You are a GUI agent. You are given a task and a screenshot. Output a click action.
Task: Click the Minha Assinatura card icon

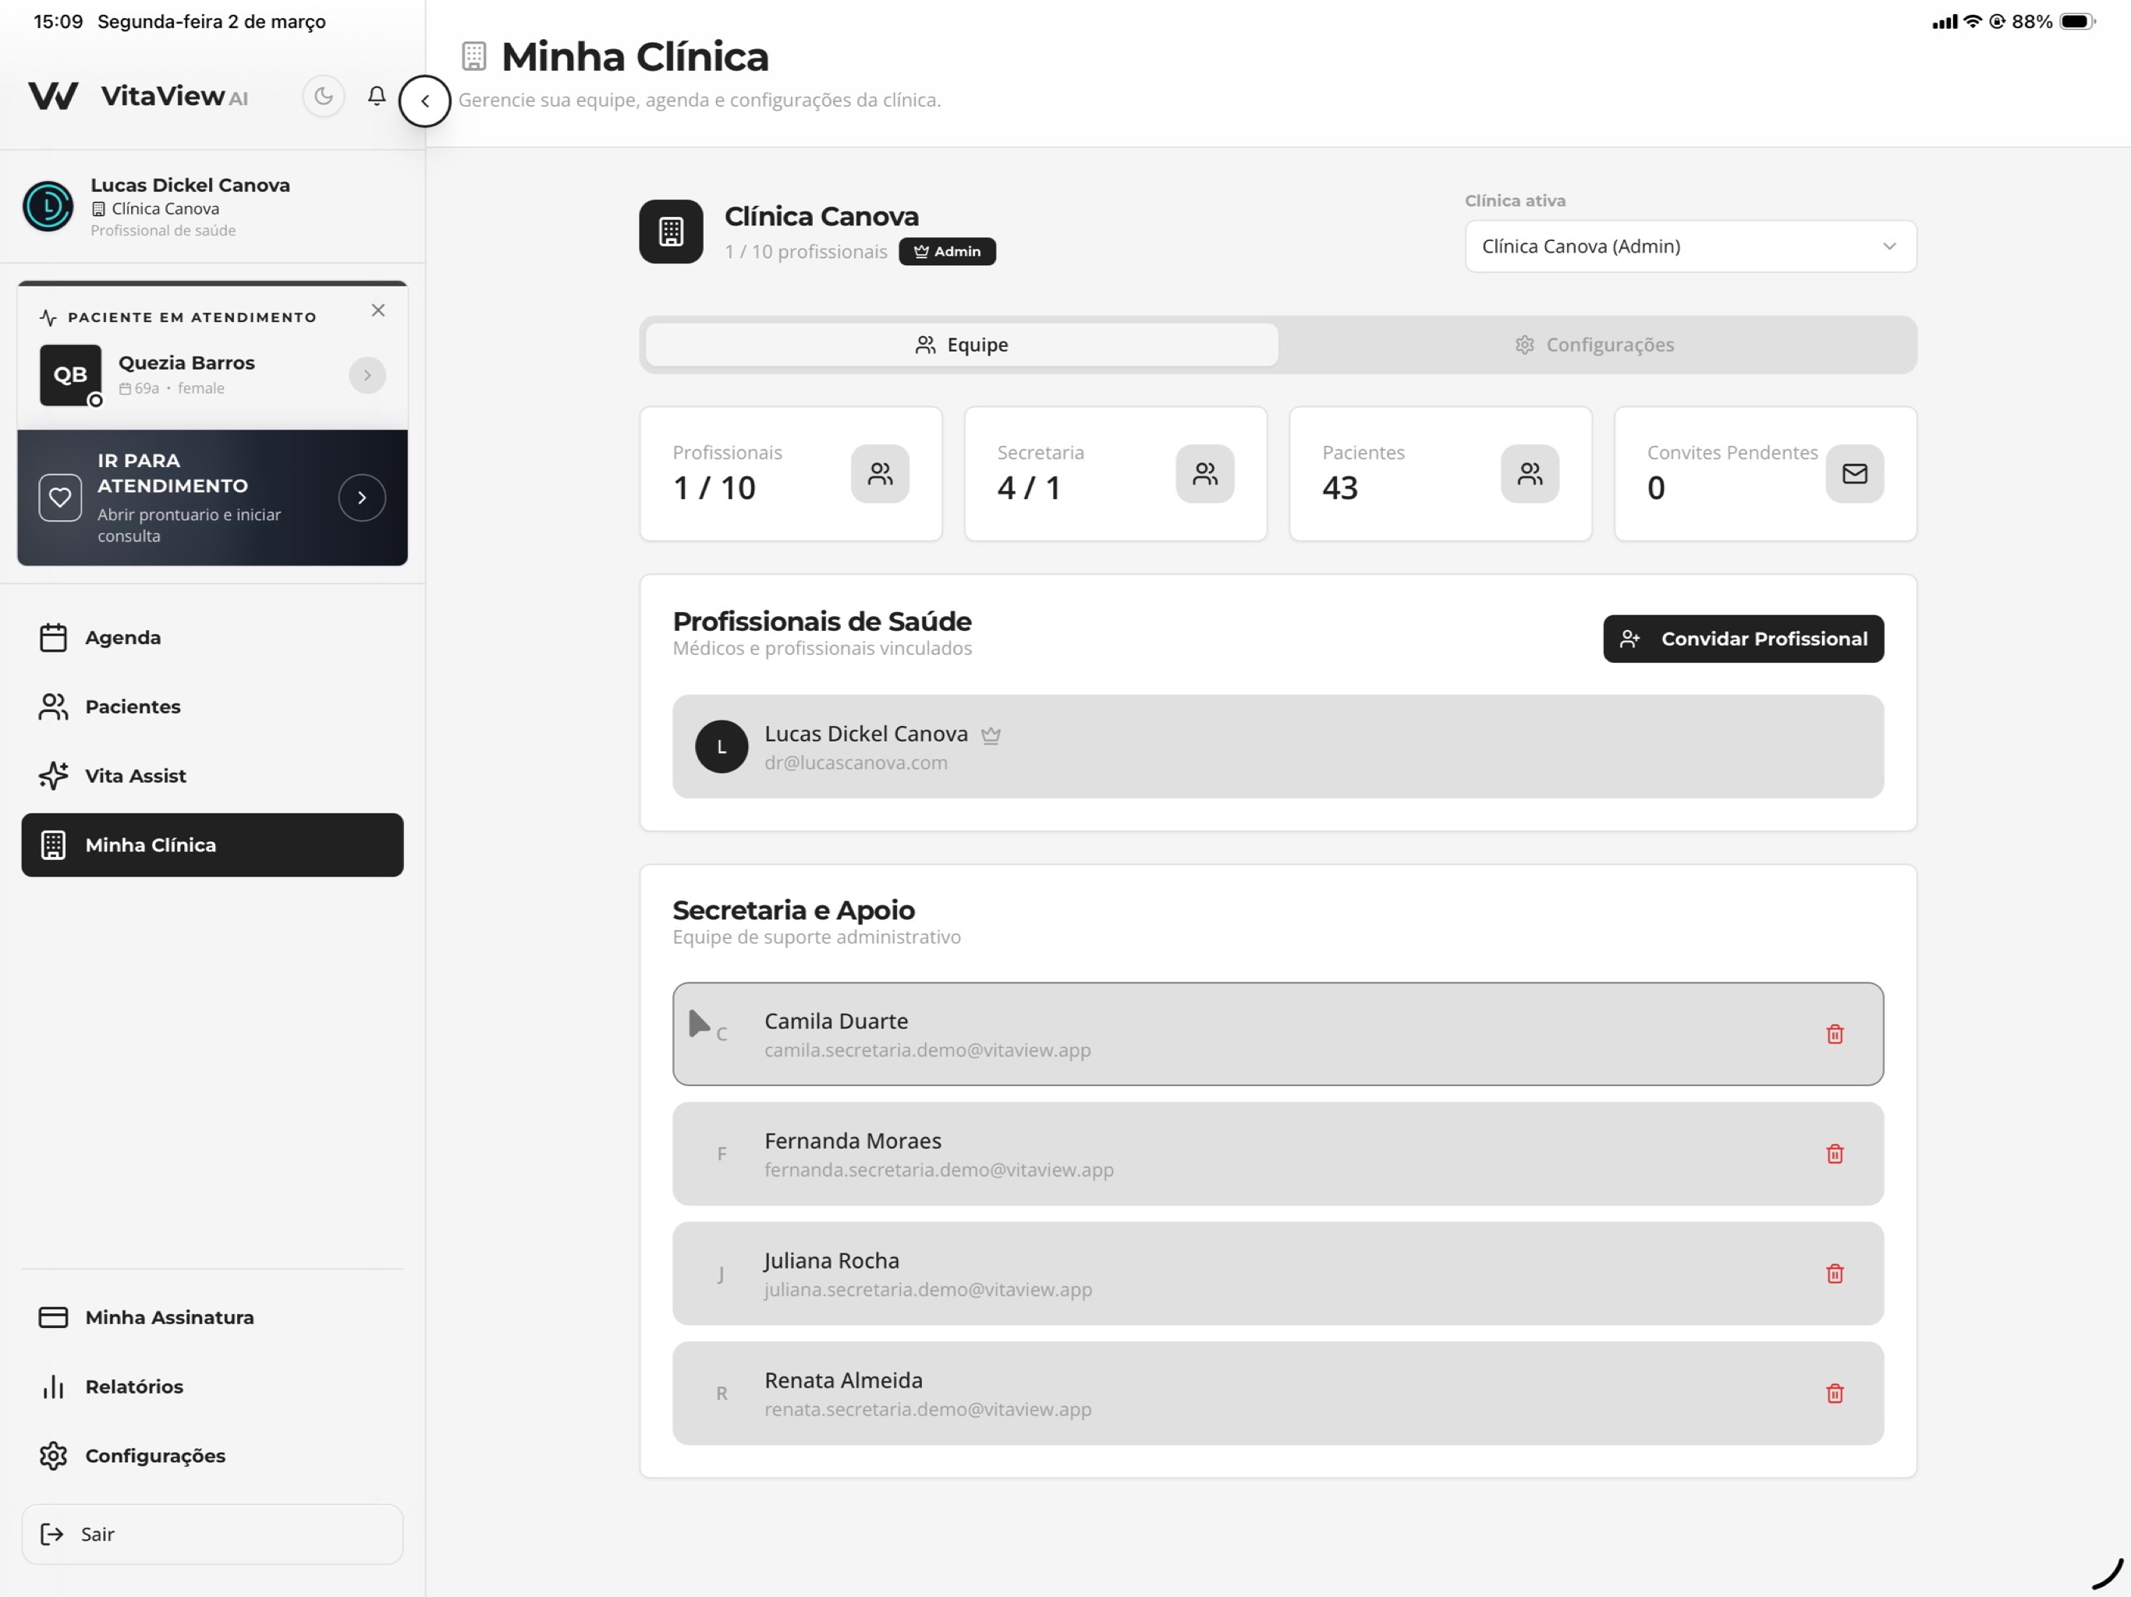tap(53, 1318)
